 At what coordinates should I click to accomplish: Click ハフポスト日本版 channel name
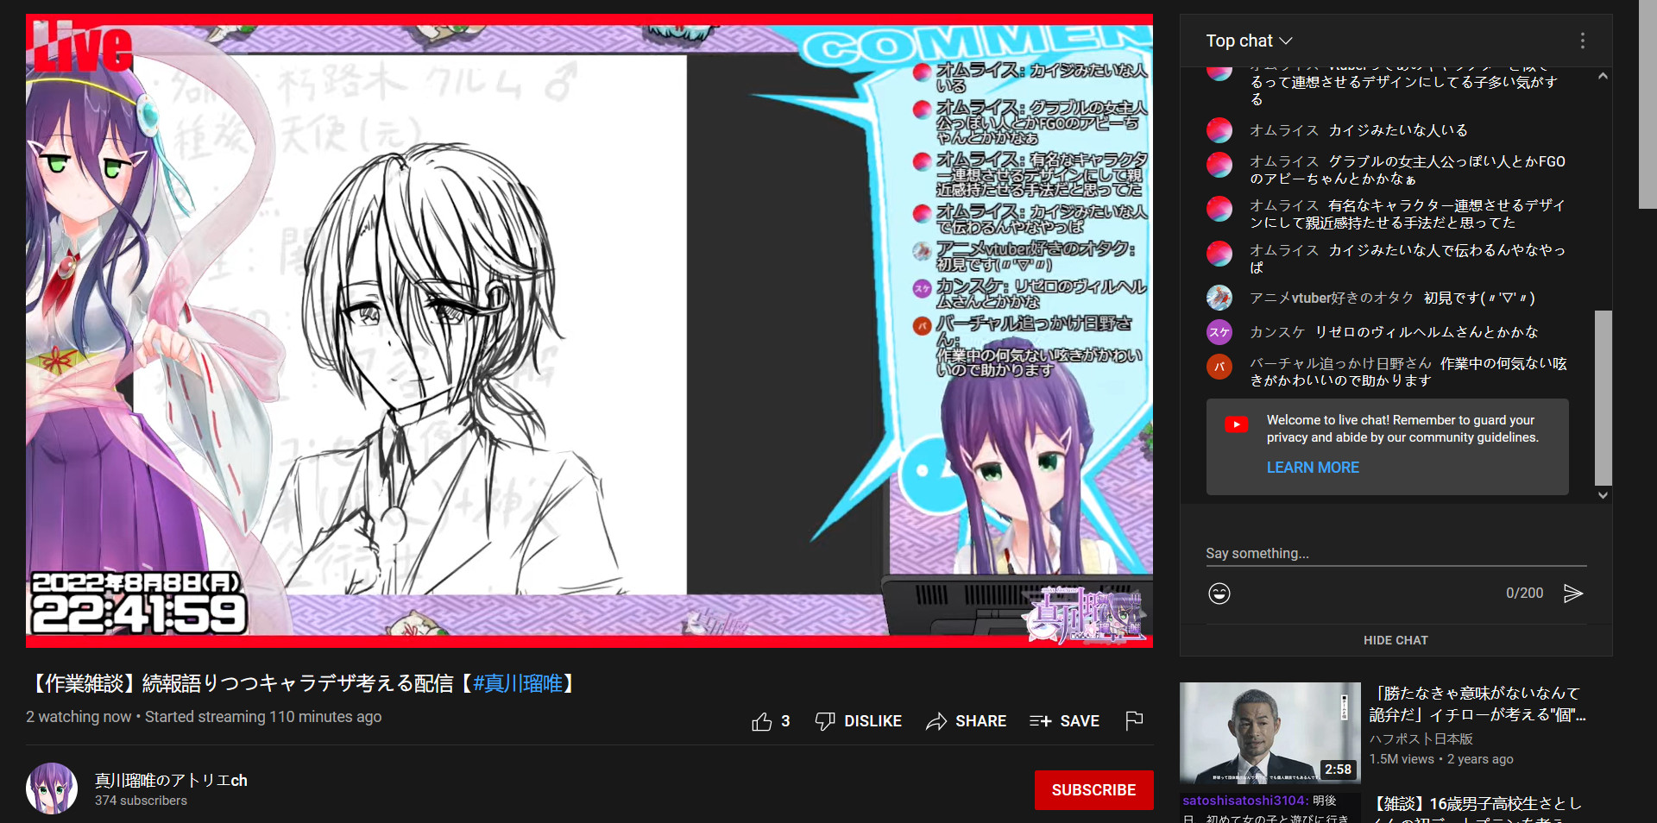tap(1421, 738)
